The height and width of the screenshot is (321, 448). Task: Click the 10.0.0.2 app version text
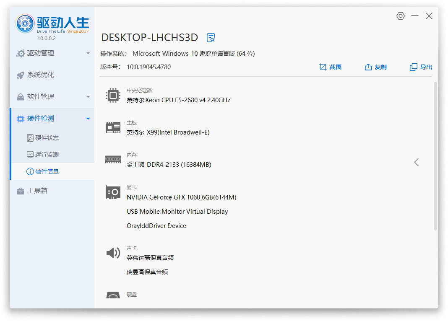point(47,39)
